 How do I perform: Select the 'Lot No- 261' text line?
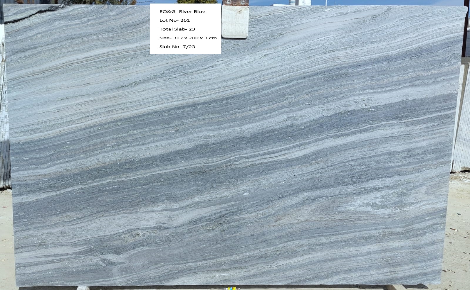174,20
